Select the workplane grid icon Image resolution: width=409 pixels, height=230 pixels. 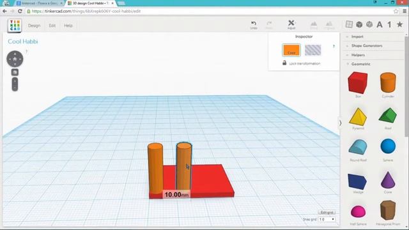coord(349,24)
